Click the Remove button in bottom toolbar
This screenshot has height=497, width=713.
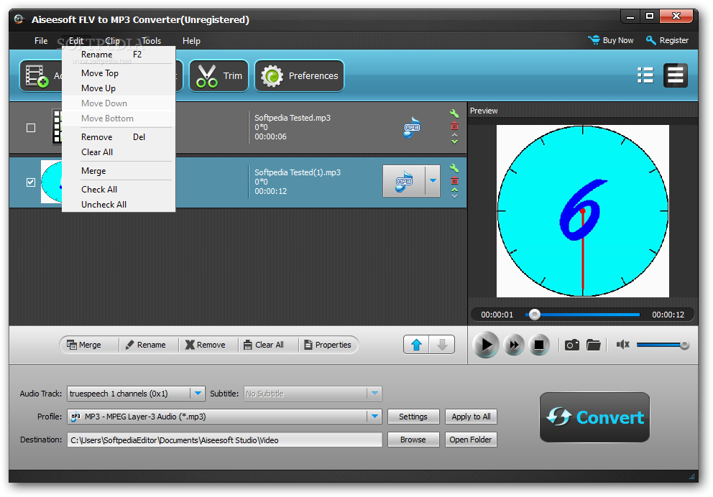pos(205,345)
